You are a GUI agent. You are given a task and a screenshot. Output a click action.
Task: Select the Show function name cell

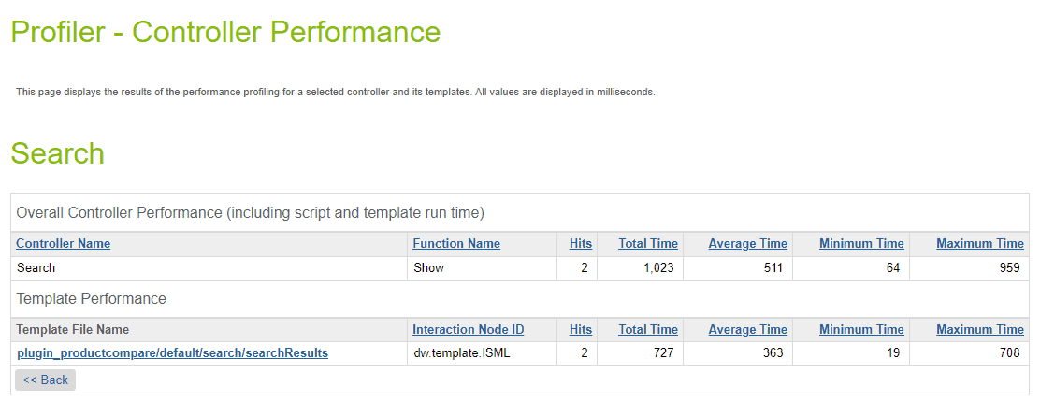[483, 268]
